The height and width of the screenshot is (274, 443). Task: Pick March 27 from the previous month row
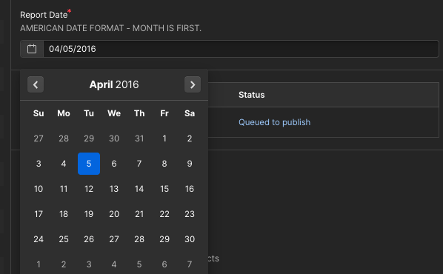point(39,138)
